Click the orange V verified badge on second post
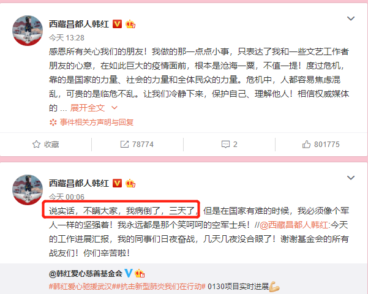 click(x=117, y=183)
